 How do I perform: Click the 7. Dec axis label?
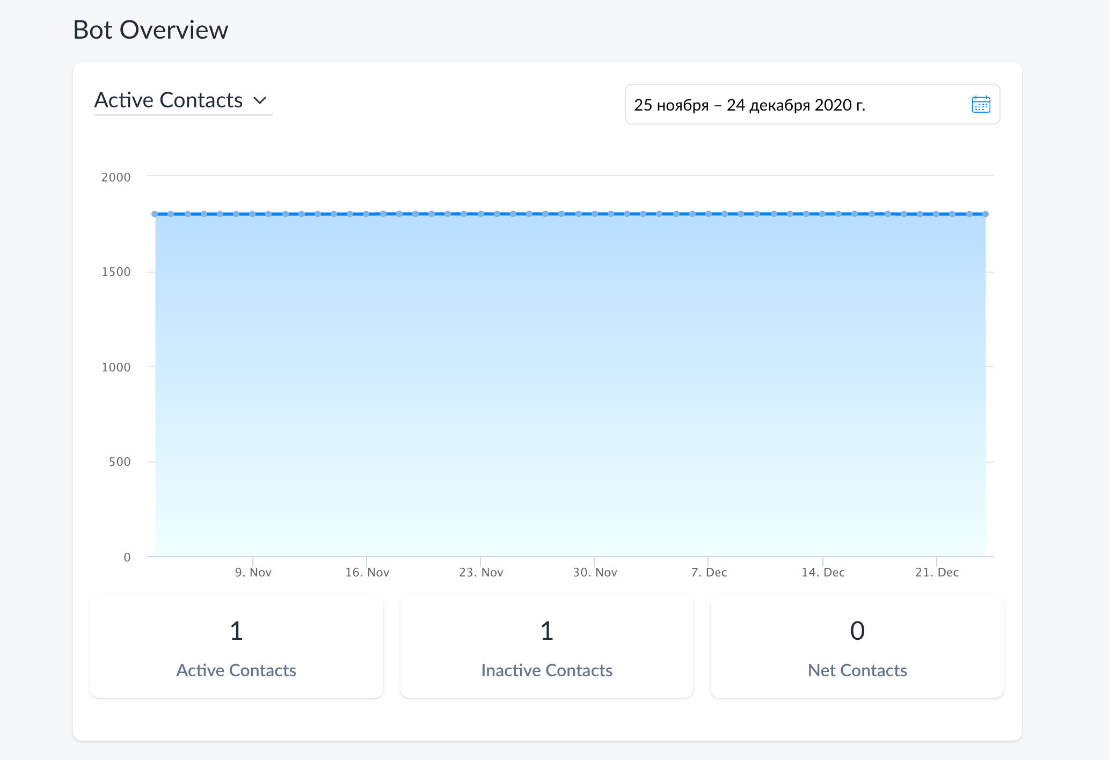[x=709, y=572]
